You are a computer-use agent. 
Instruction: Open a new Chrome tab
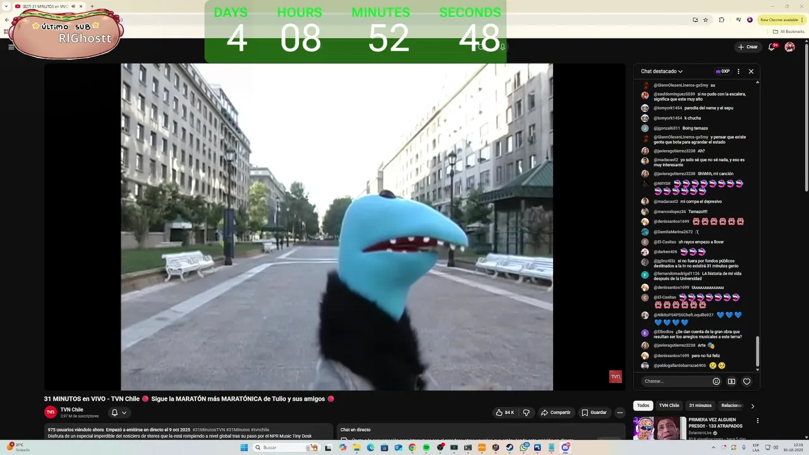pyautogui.click(x=92, y=6)
